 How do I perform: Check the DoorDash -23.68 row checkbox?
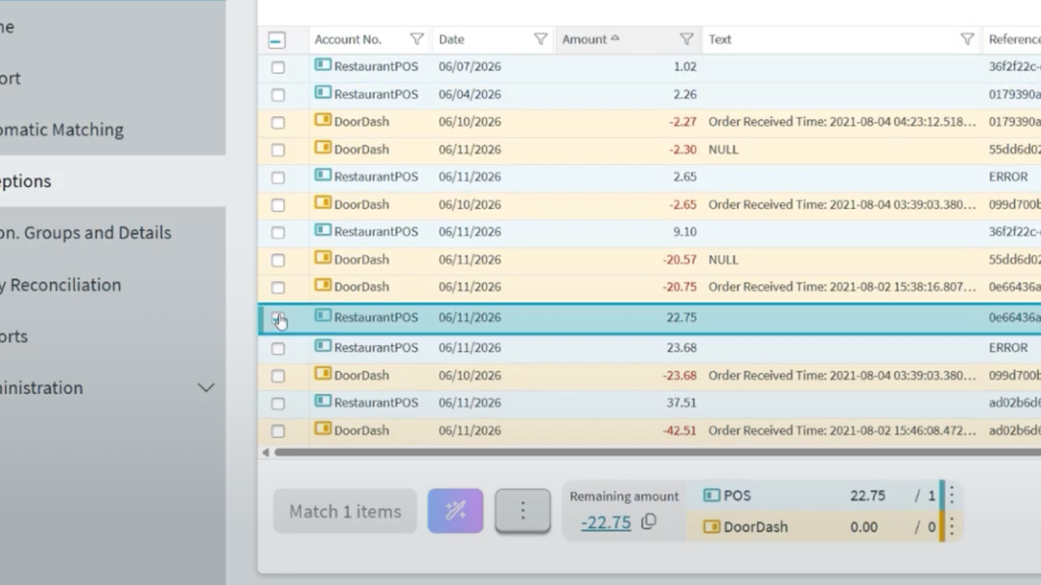click(278, 376)
